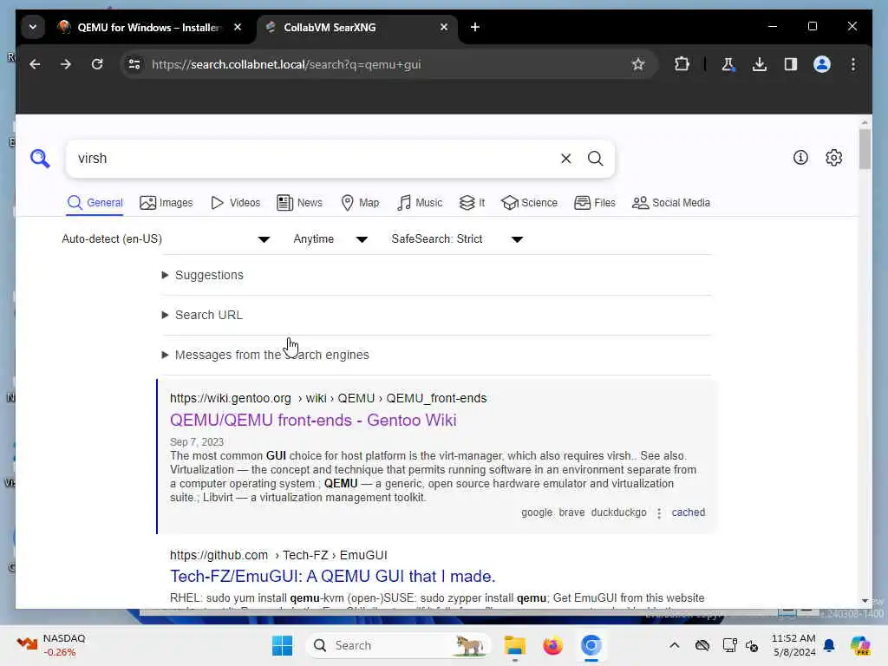Open the About info icon
The image size is (888, 666).
click(800, 158)
